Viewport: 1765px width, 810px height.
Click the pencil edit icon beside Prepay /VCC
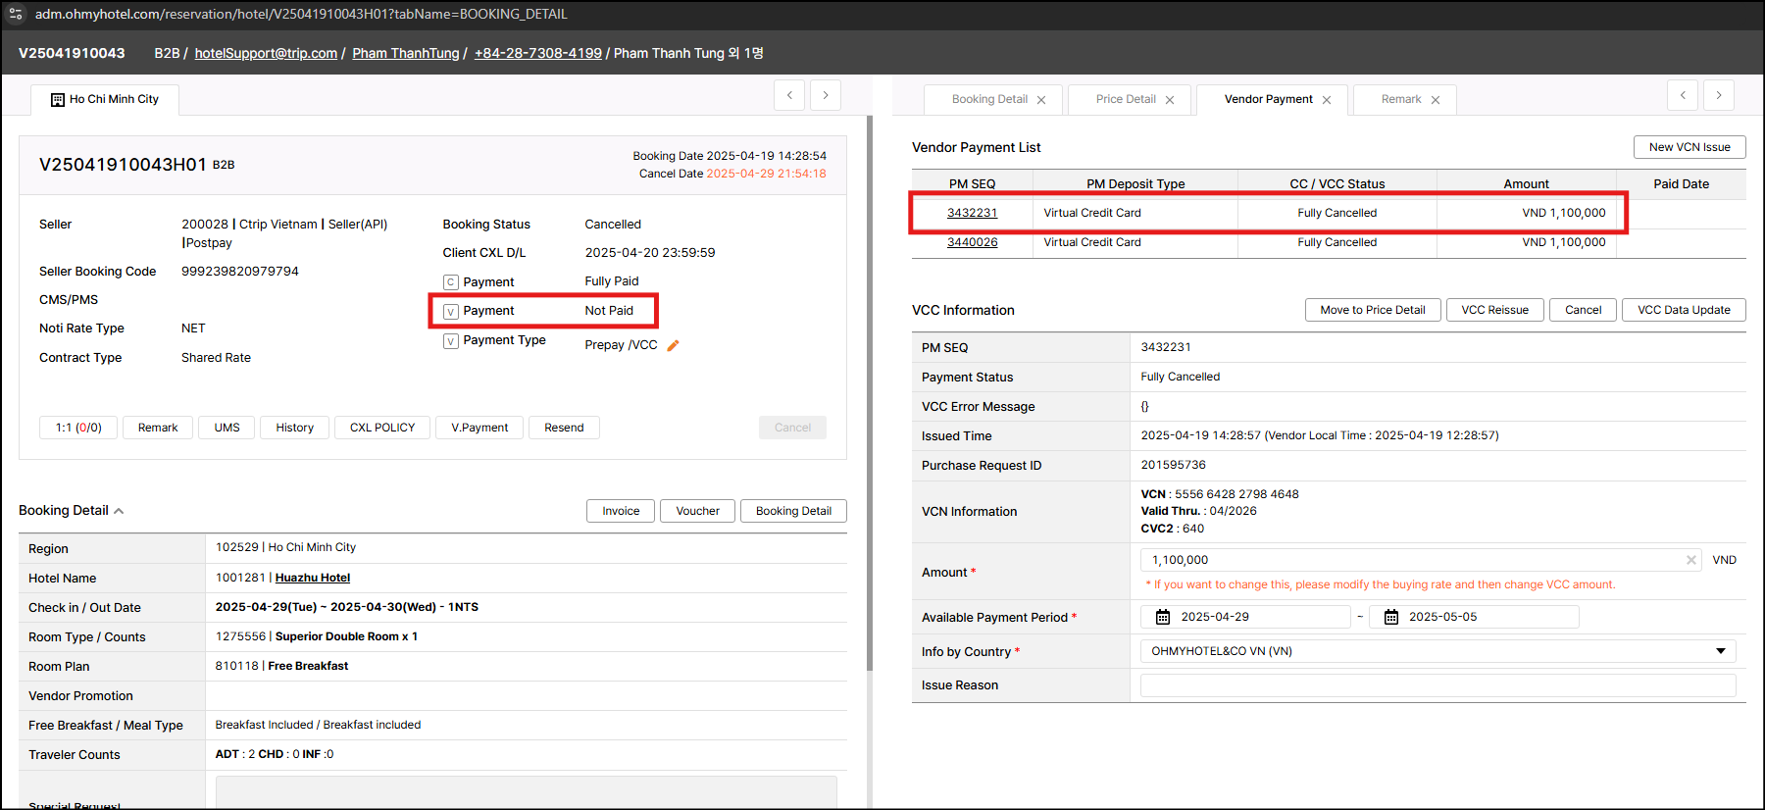pos(673,345)
